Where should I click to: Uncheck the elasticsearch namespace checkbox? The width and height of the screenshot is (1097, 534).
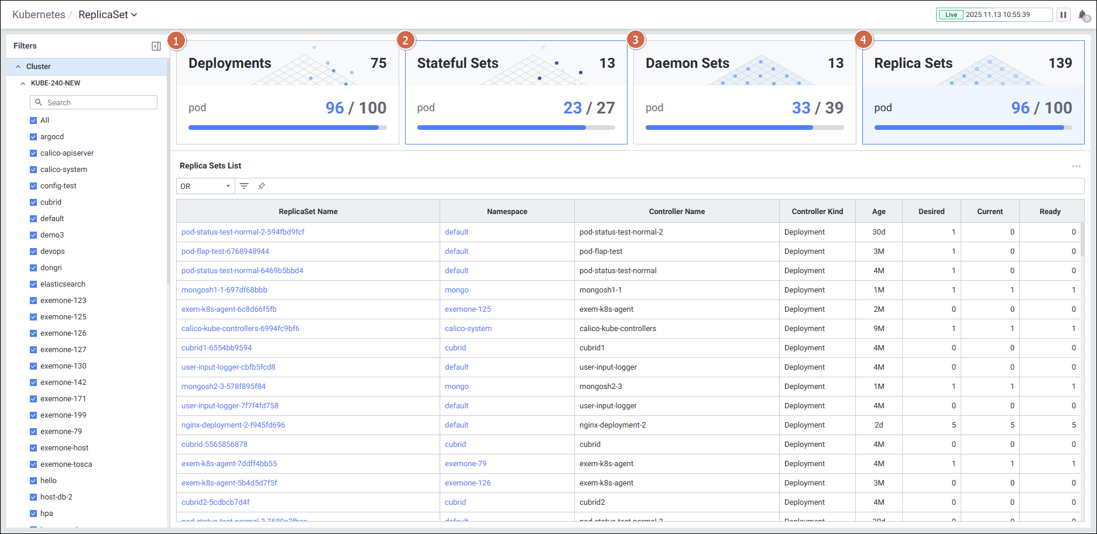pyautogui.click(x=33, y=284)
